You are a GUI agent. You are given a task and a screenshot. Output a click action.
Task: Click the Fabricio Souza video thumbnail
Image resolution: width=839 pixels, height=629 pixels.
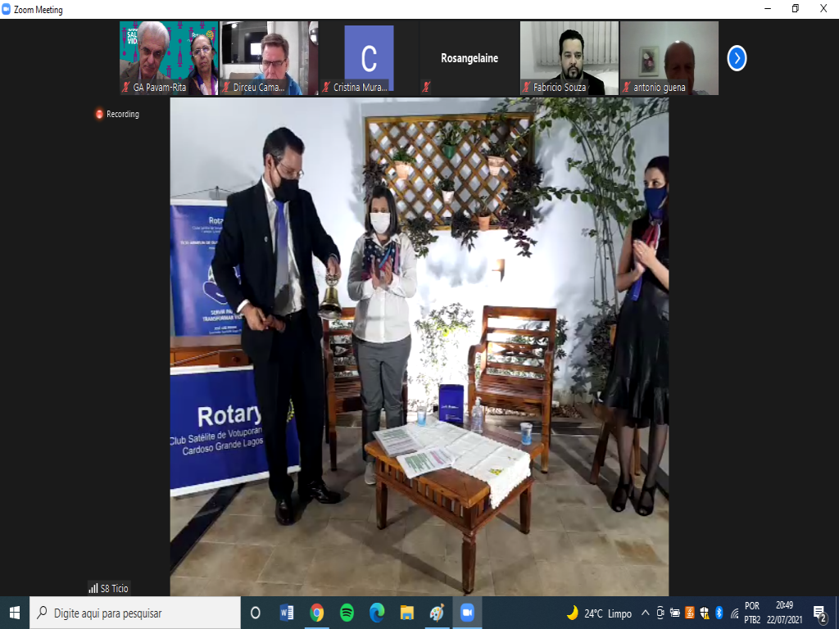pos(569,57)
